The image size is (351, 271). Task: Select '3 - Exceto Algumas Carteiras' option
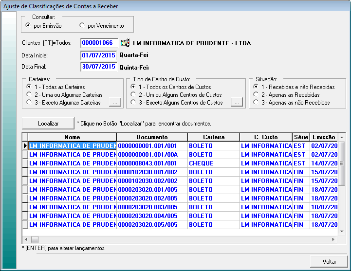29,103
